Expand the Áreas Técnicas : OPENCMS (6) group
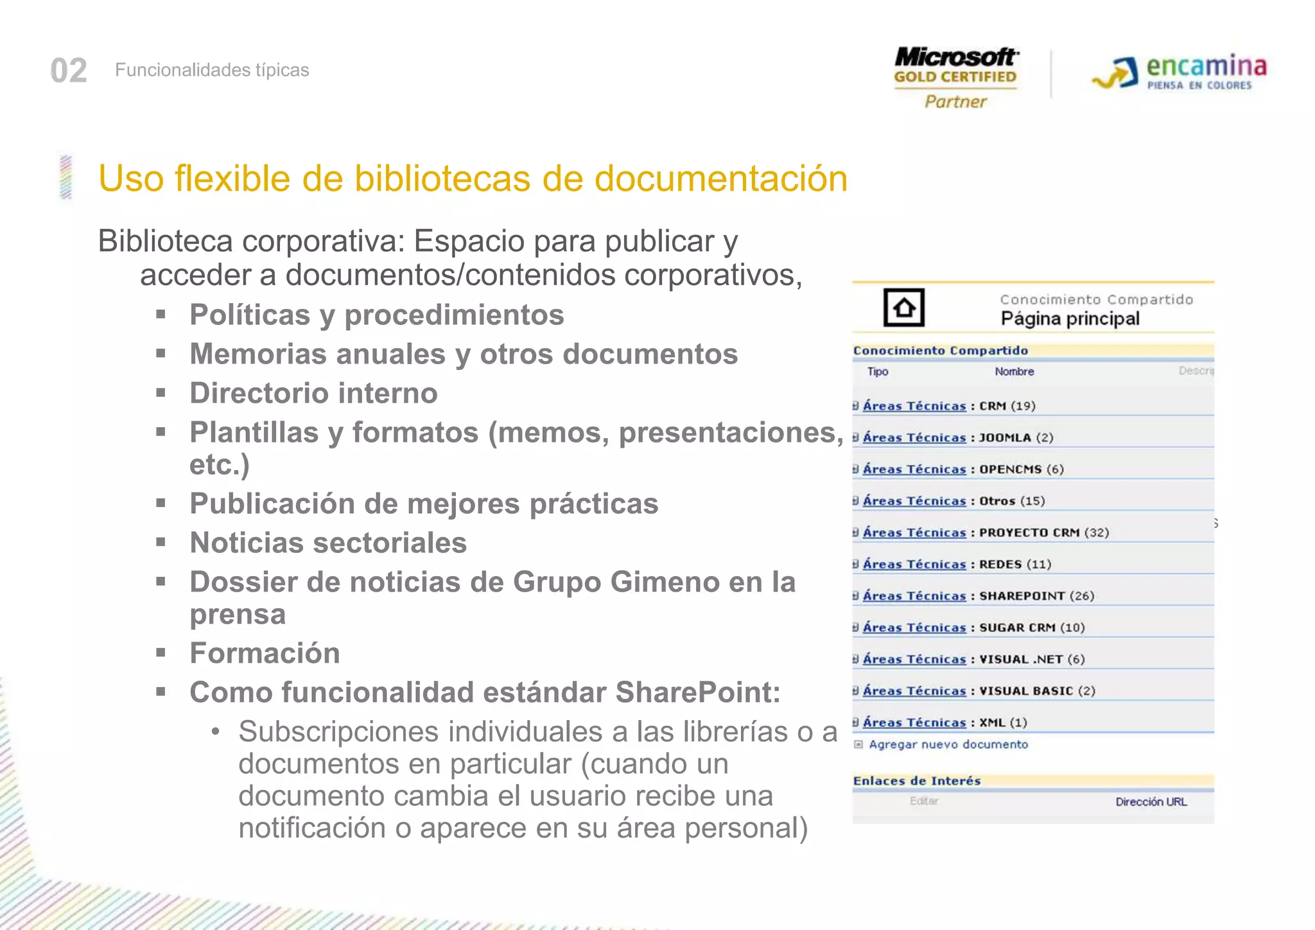Viewport: 1315px width, 930px height. pyautogui.click(x=855, y=469)
